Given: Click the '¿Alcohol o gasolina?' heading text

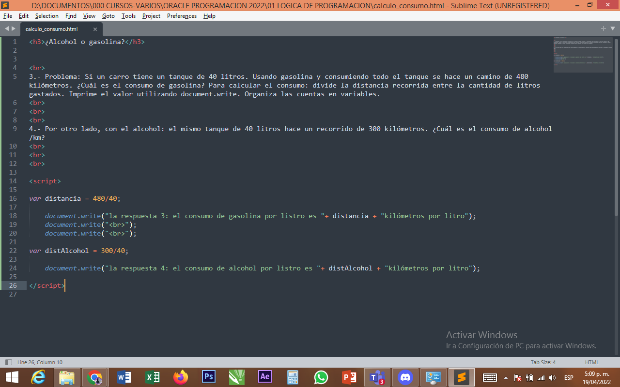Looking at the screenshot, I should (x=85, y=42).
